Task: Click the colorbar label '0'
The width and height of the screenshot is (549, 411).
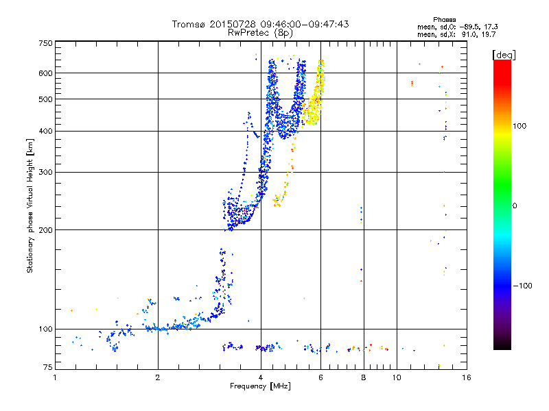Action: pyautogui.click(x=515, y=206)
